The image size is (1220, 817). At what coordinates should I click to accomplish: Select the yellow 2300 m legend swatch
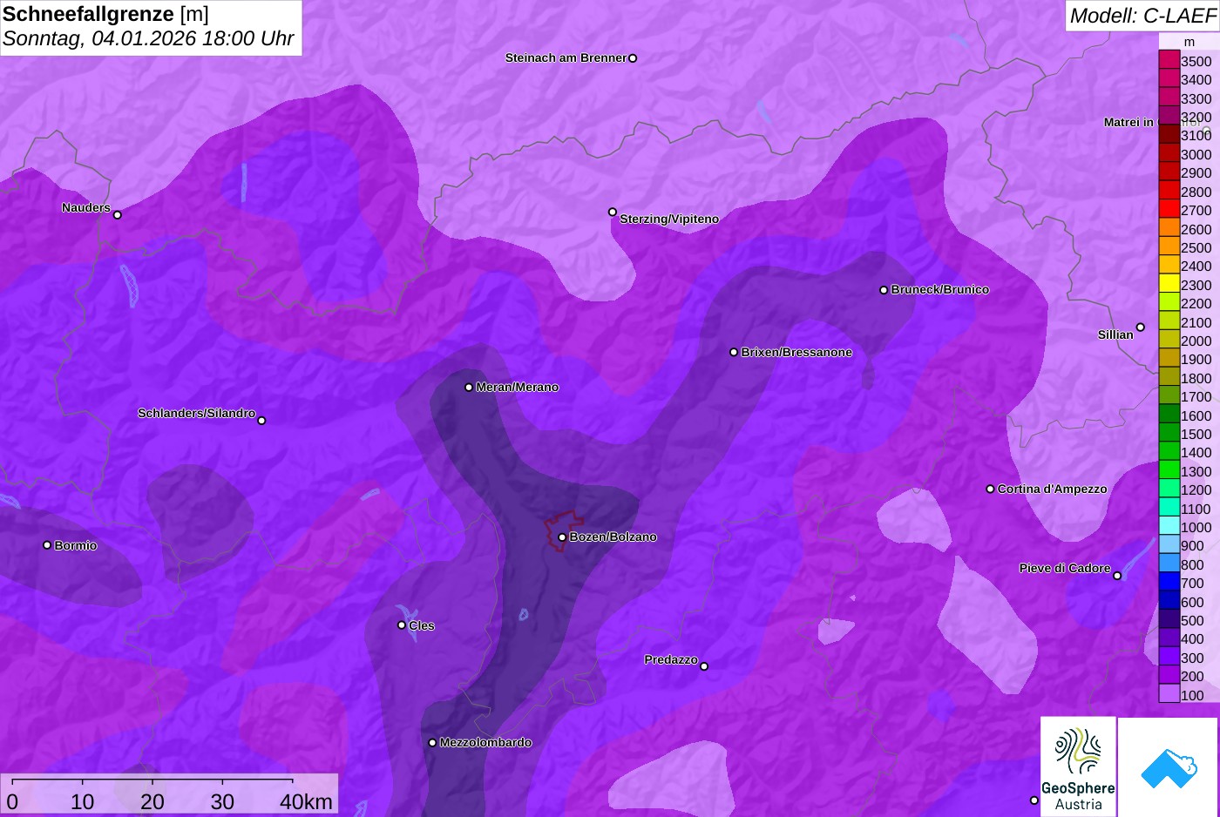(1169, 284)
